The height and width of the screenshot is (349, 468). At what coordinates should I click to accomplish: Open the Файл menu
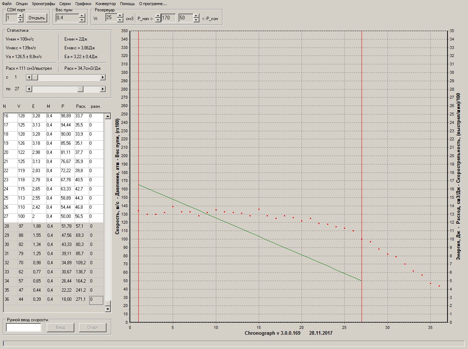coord(7,4)
